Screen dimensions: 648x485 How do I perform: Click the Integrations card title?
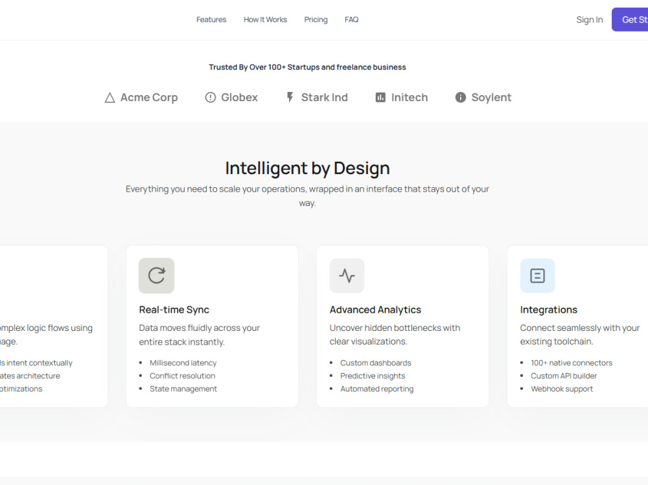[x=548, y=310]
